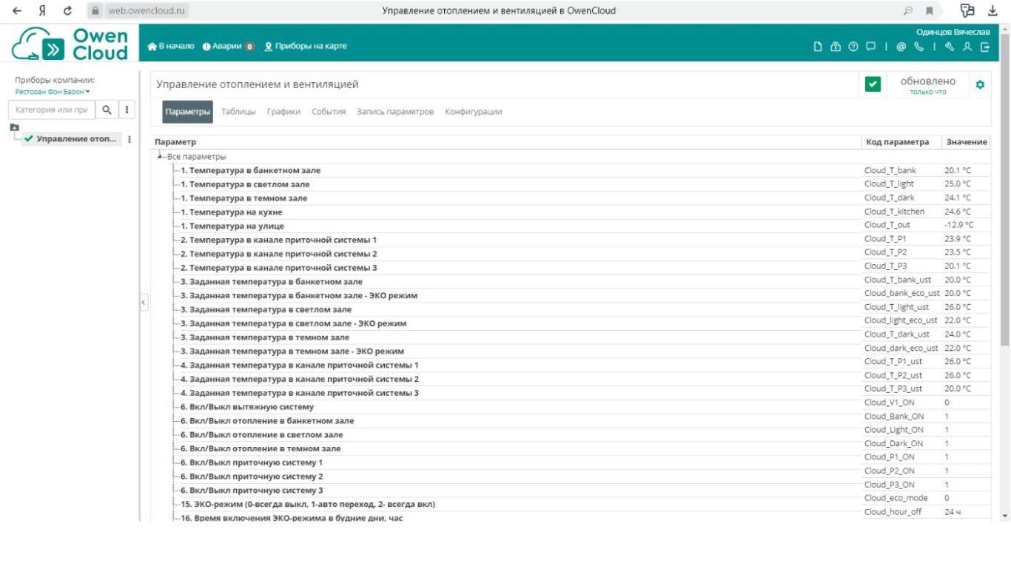Click the document icon in the header
The height and width of the screenshot is (569, 1011).
click(818, 47)
